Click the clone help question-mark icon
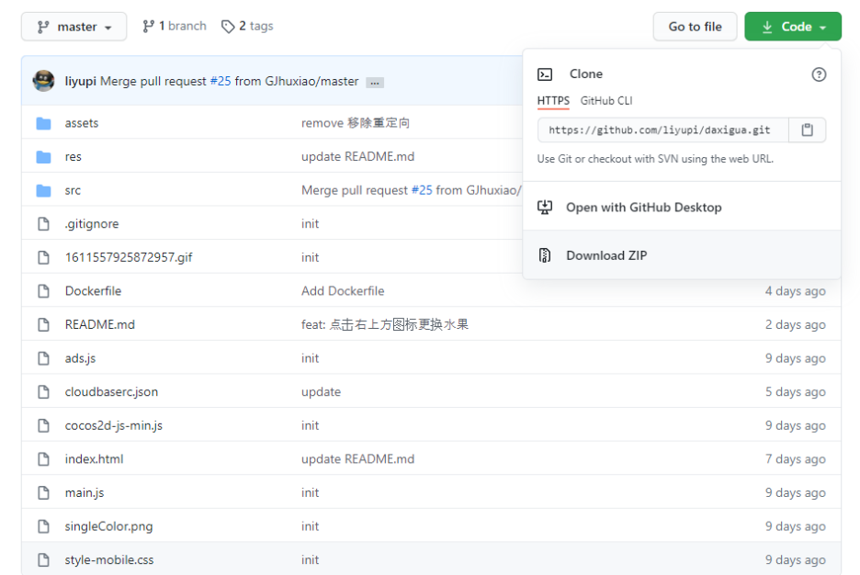 point(819,74)
